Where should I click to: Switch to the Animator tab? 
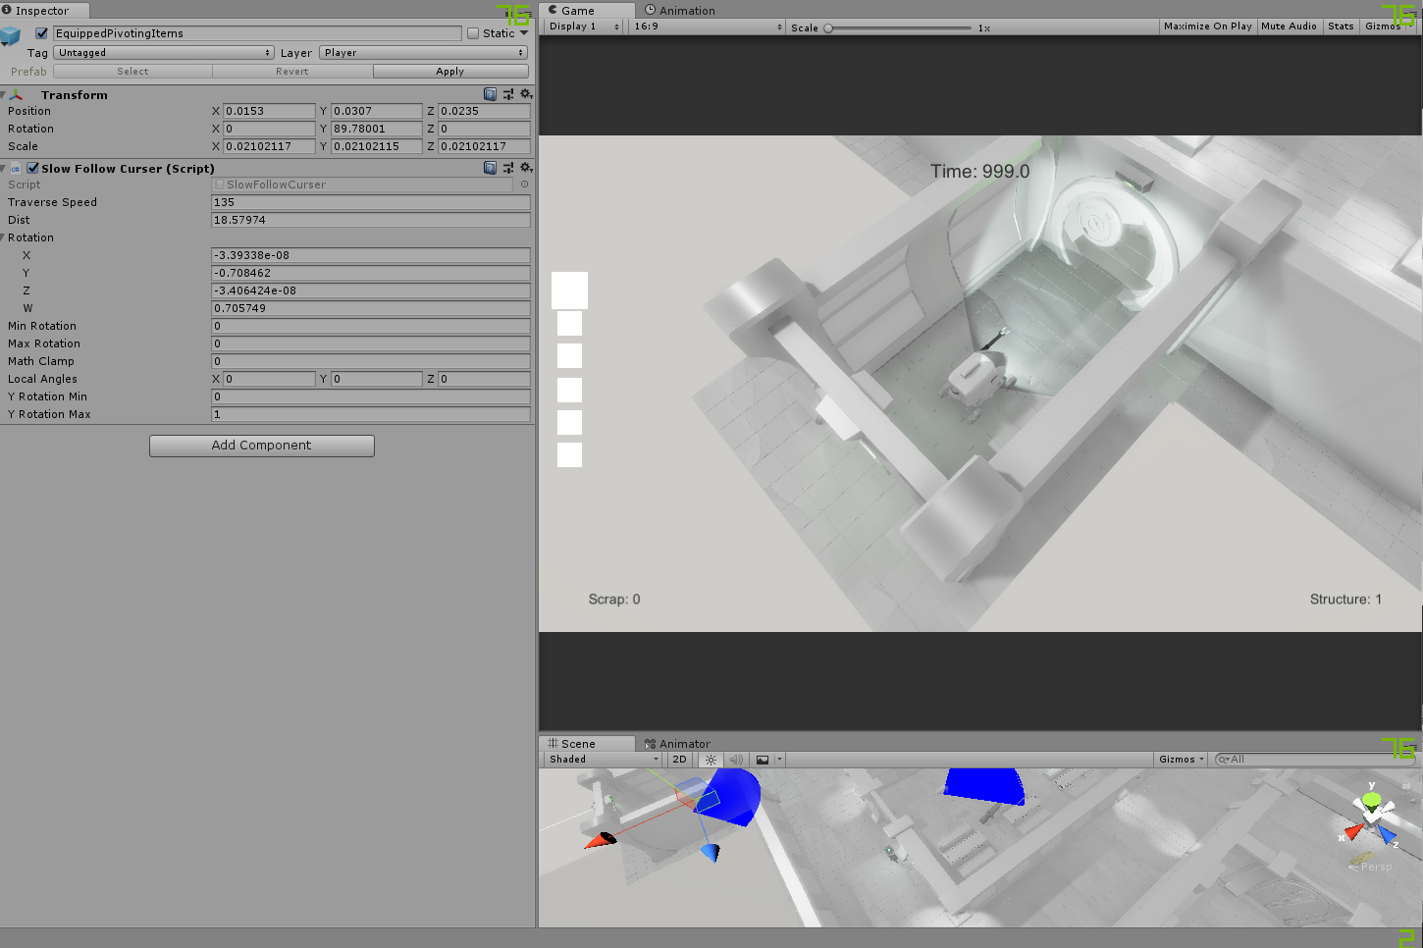[677, 744]
